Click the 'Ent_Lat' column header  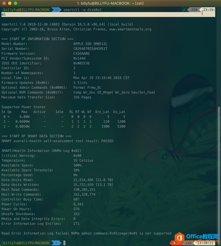pyautogui.click(x=102, y=112)
